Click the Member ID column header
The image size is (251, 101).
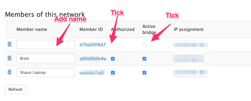click(x=91, y=29)
